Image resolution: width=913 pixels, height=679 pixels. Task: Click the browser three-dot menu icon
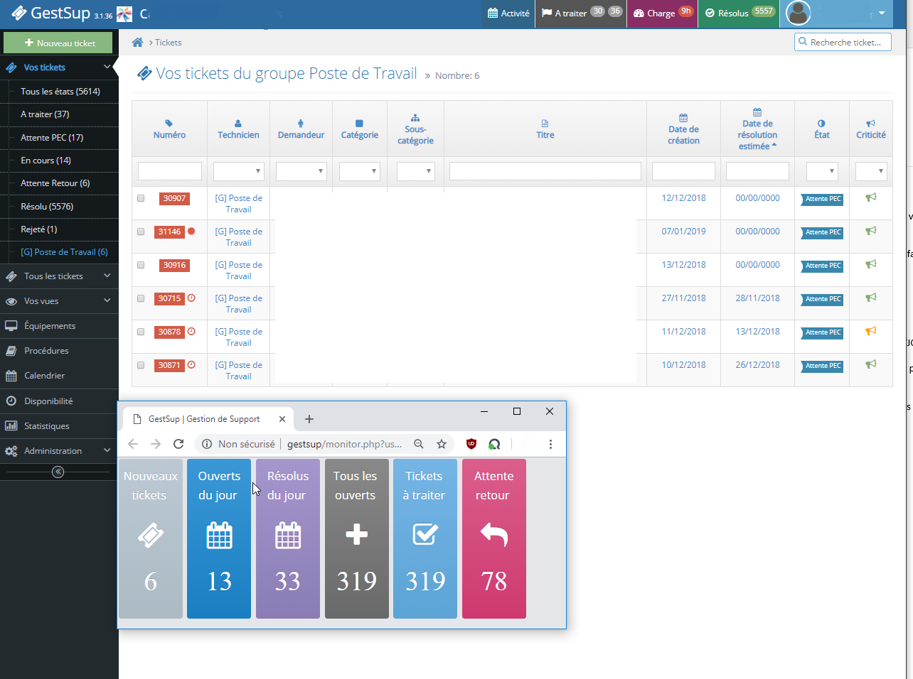(550, 444)
